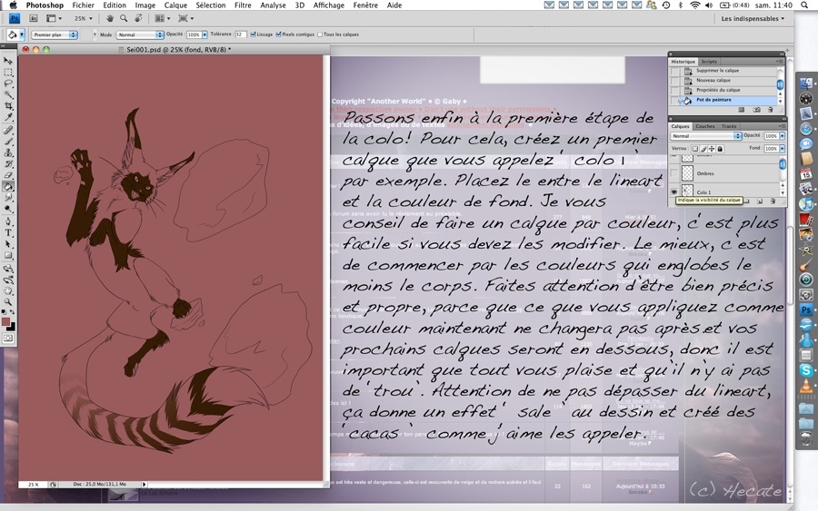The width and height of the screenshot is (818, 511).
Task: Select the Eyedropper tool
Action: click(8, 117)
